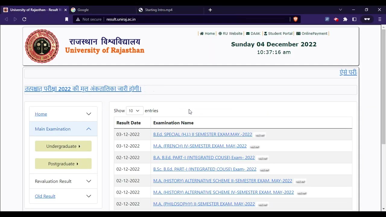Viewport: 386px width, 217px height.
Task: Open the Brave Shields lion icon
Action: 295,19
